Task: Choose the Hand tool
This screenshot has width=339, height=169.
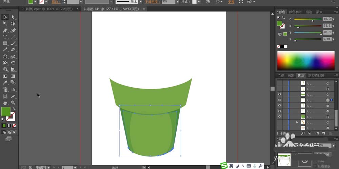Action: pos(5,102)
